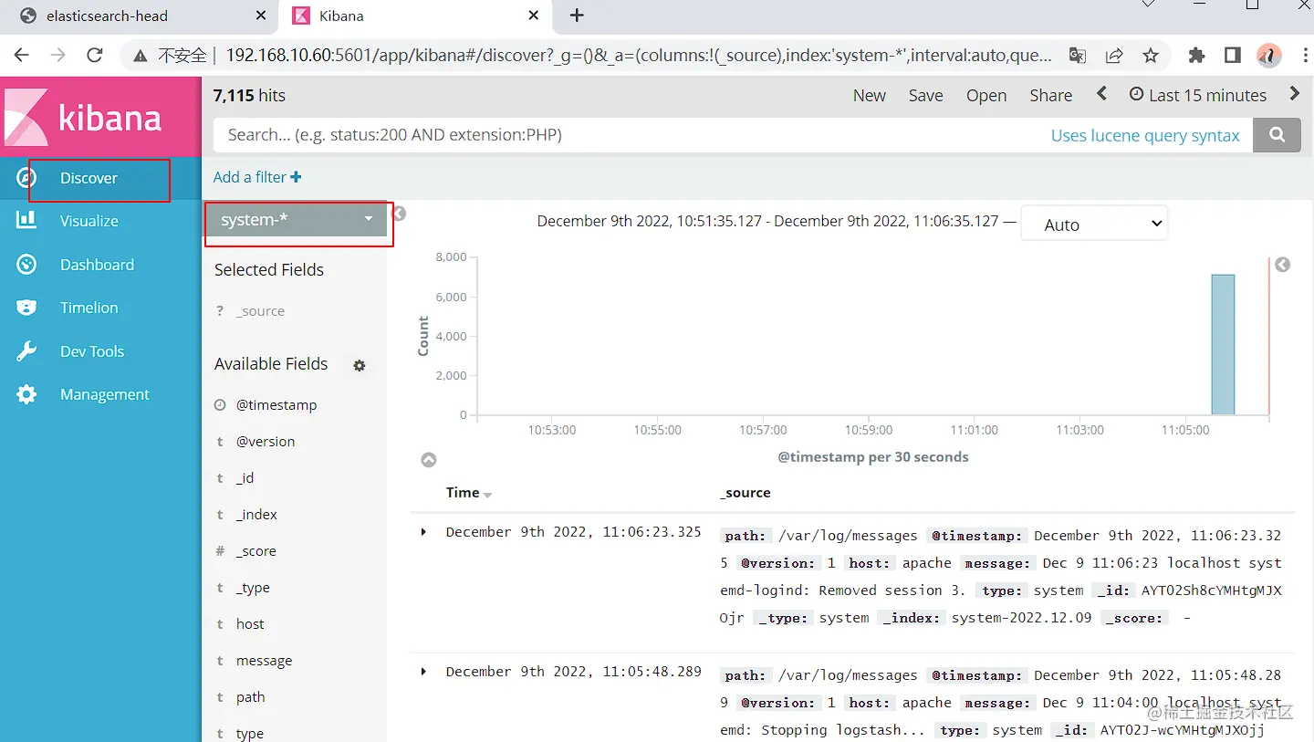
Task: Expand the 11:05:48.289 log row
Action: pyautogui.click(x=423, y=672)
